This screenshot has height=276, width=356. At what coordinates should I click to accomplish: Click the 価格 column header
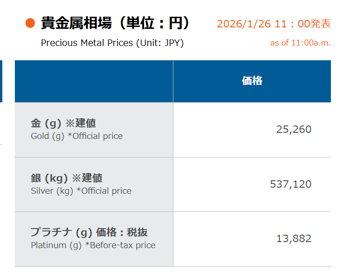pyautogui.click(x=252, y=81)
